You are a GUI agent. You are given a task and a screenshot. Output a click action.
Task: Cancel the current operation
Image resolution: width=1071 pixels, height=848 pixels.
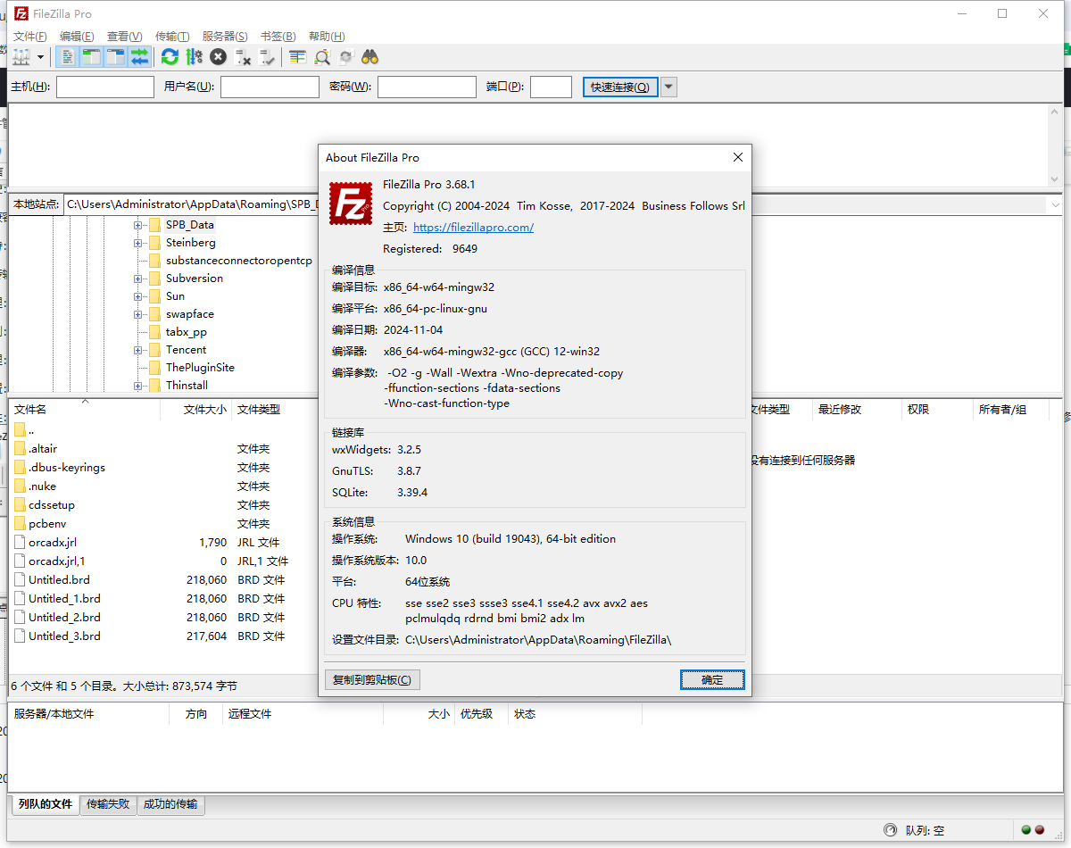(218, 57)
